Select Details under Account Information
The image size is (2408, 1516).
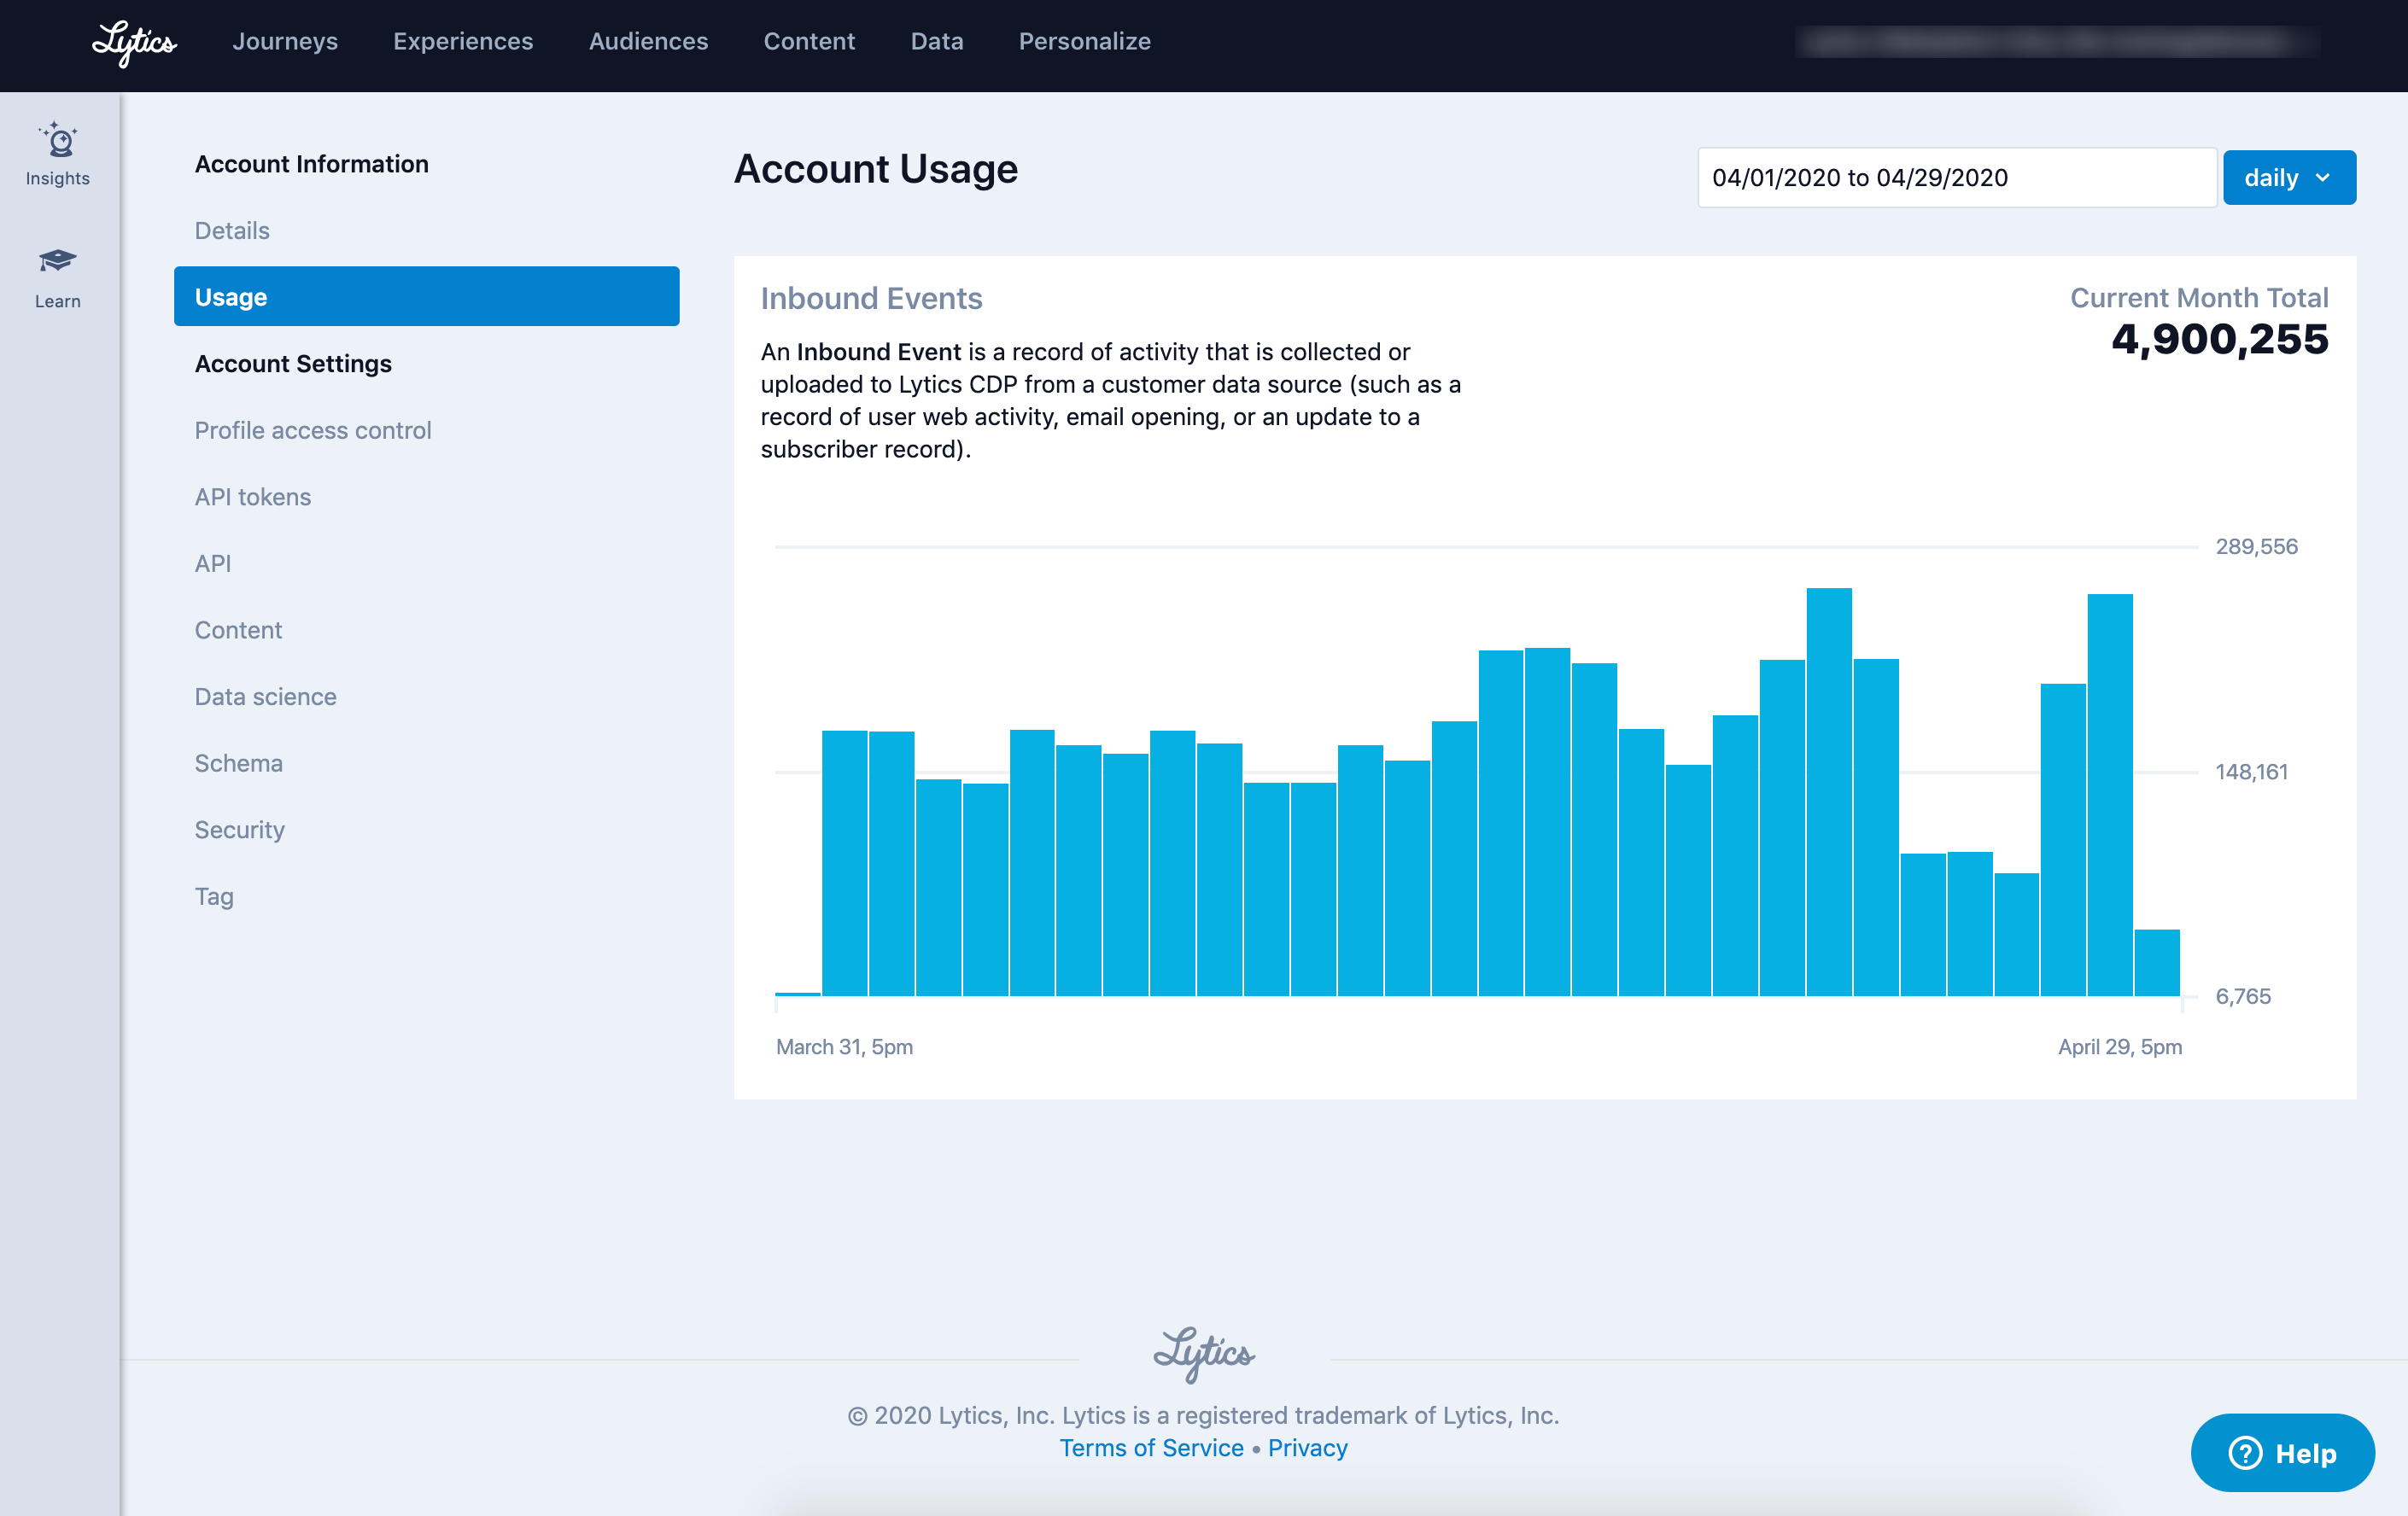click(x=232, y=230)
